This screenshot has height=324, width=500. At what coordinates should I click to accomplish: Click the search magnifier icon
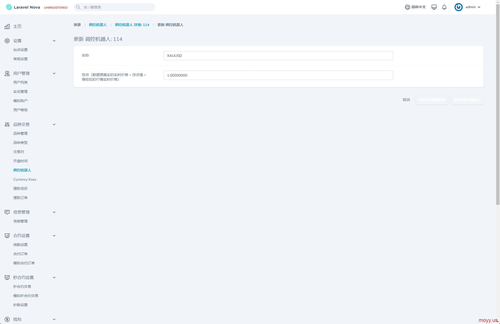78,7
